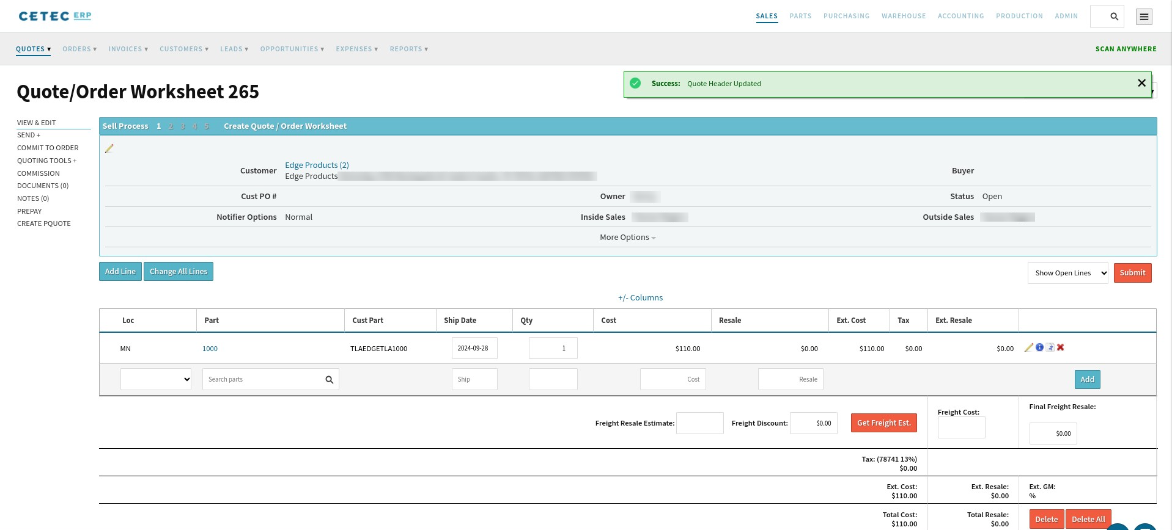Open the Opportunities dropdown menu
Viewport: 1172px width, 530px height.
(292, 49)
